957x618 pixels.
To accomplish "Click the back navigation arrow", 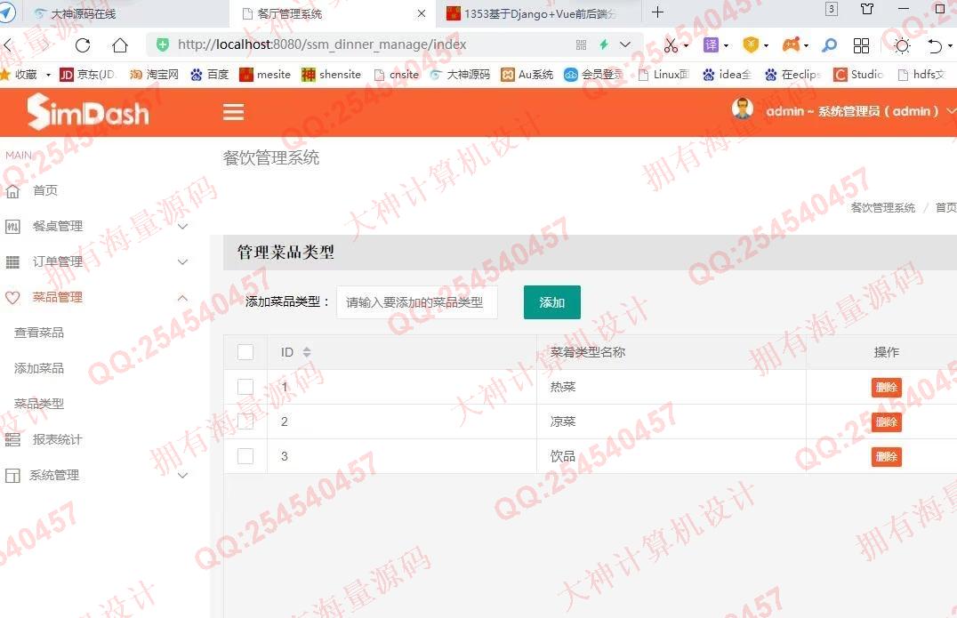I will (x=8, y=45).
